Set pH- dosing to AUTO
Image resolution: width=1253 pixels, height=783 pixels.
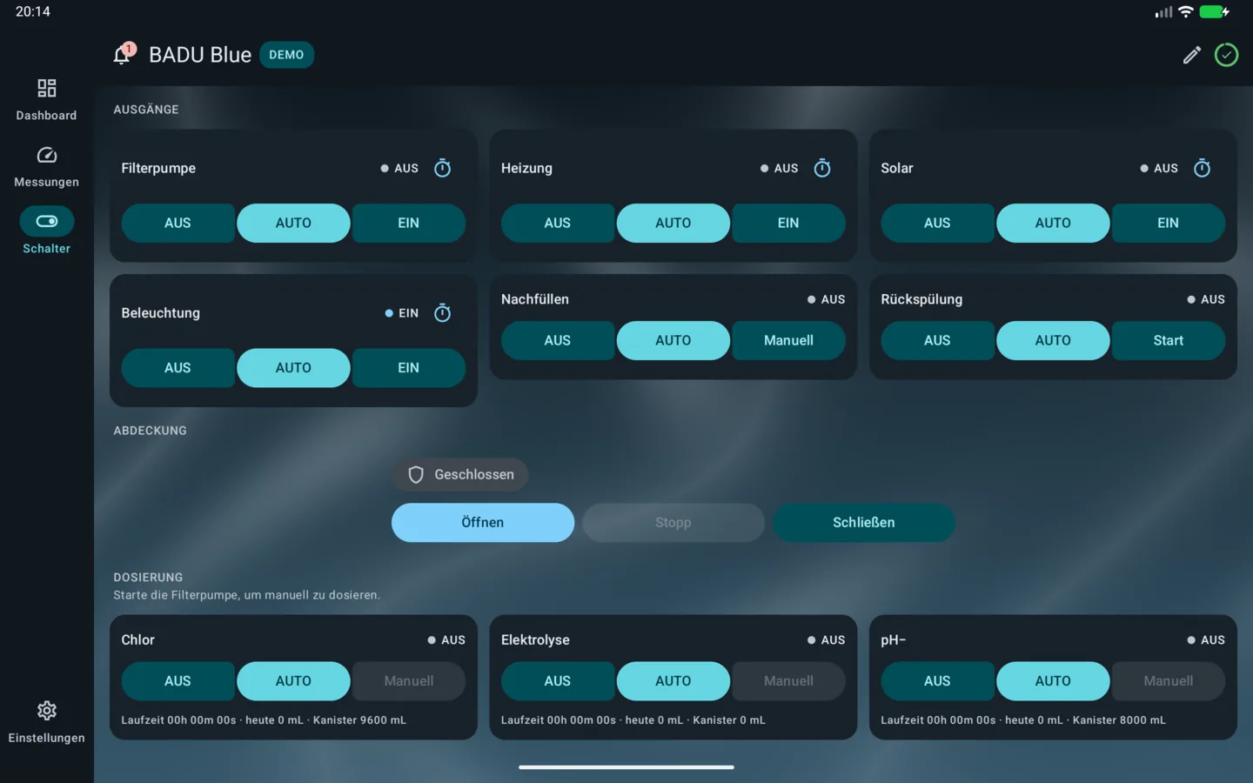1053,681
